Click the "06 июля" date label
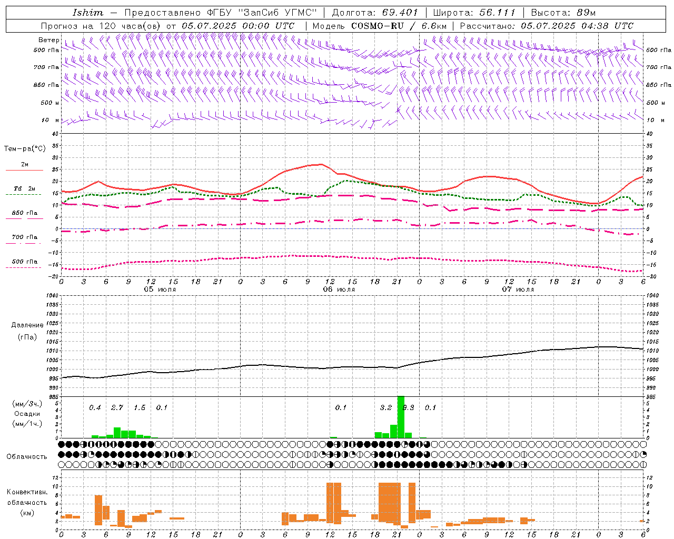 click(339, 290)
